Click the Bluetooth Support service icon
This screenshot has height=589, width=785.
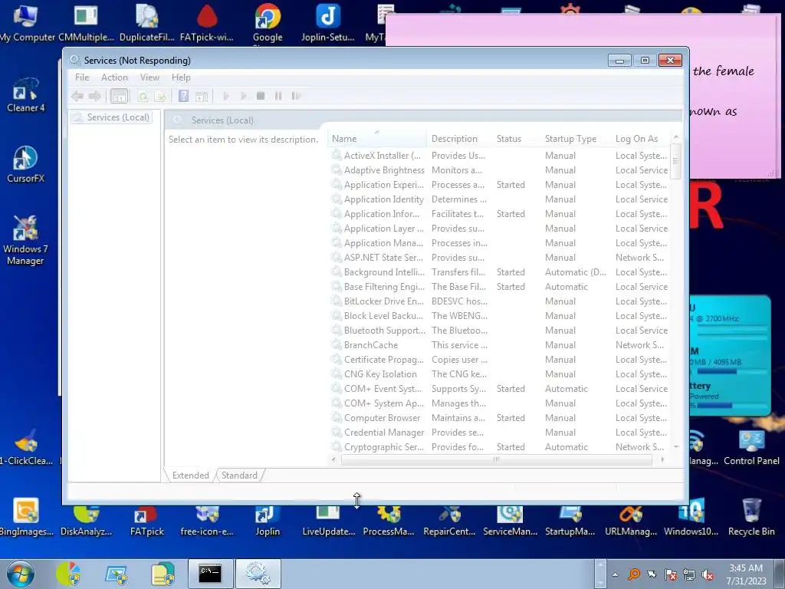click(x=337, y=331)
